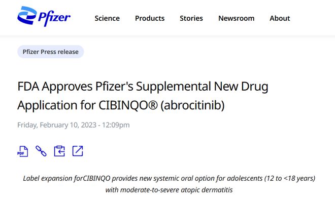Click the date Friday, February 10, 2023
The image size is (335, 199).
tap(57, 125)
